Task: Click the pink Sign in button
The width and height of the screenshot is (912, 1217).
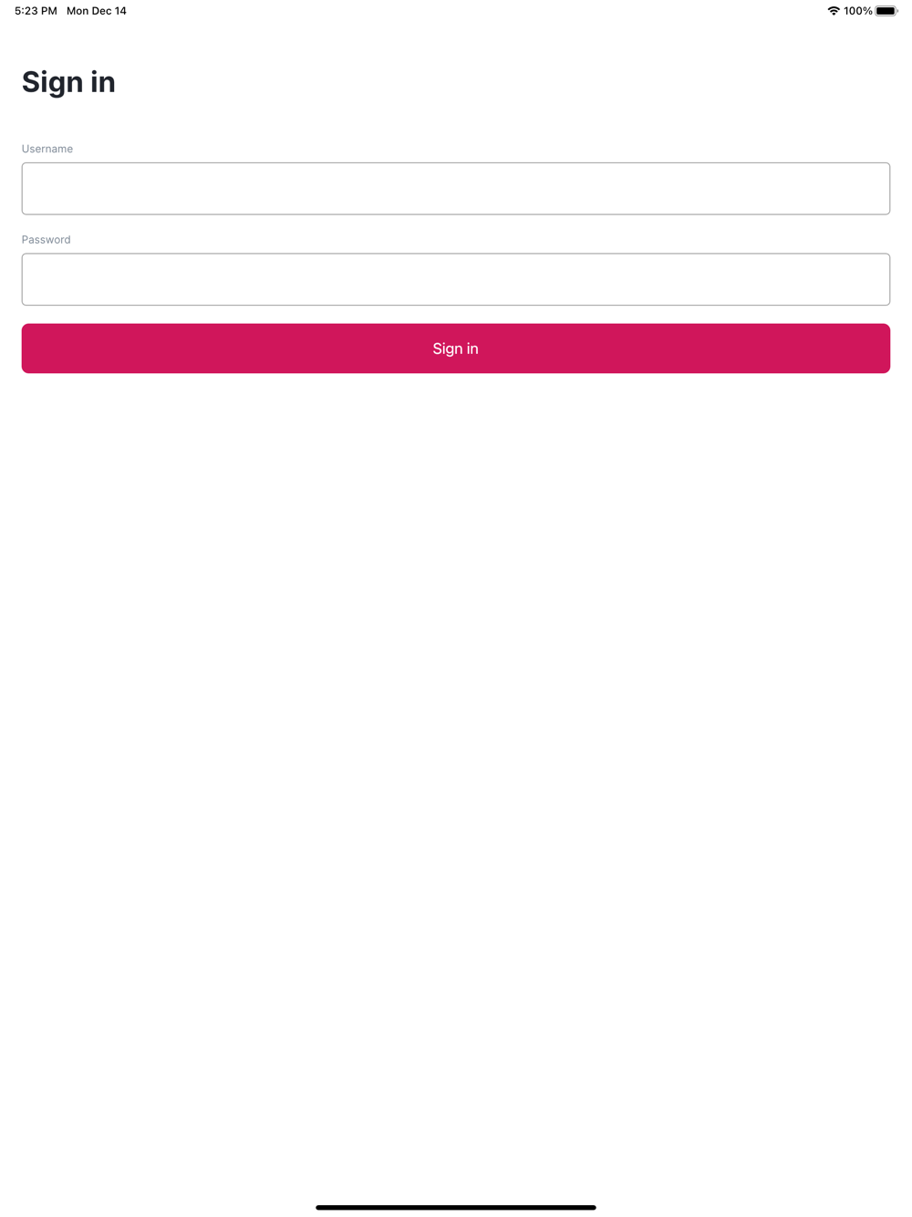Action: coord(456,348)
